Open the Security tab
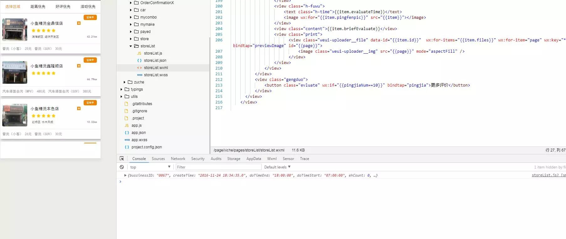566x239 pixels. tap(198, 159)
